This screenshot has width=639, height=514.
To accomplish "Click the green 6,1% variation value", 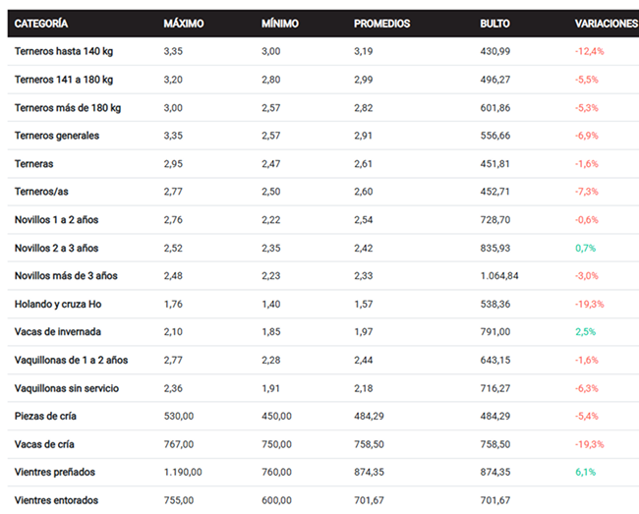I will 585,473.
